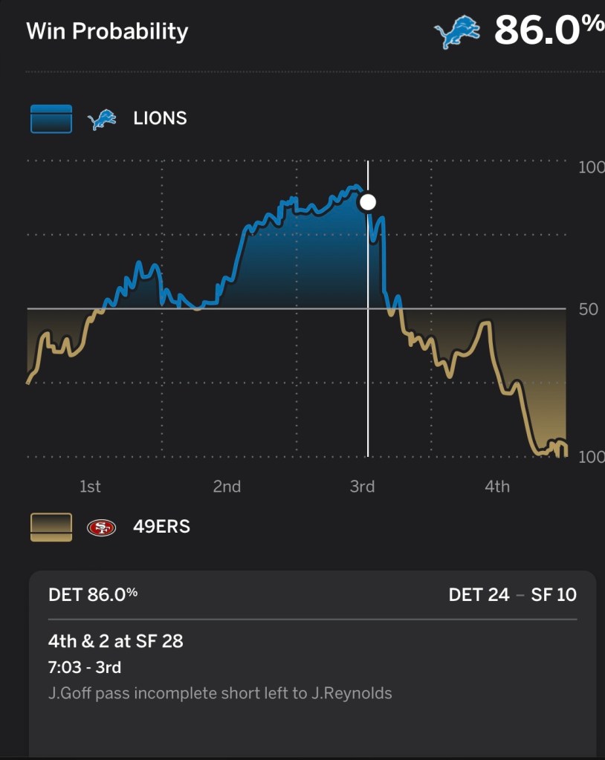Click 'DET 86.0%' in the play card

pos(93,594)
